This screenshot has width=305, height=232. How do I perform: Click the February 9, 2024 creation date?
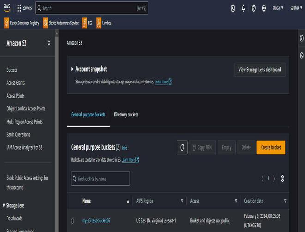tap(262, 220)
